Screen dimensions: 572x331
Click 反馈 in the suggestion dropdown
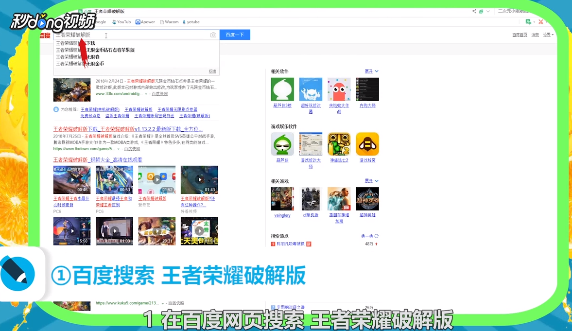click(x=212, y=71)
